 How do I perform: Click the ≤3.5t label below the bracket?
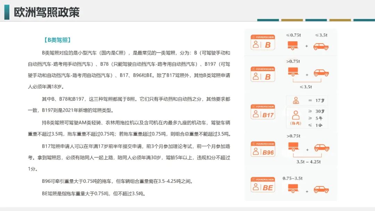pos(306,87)
